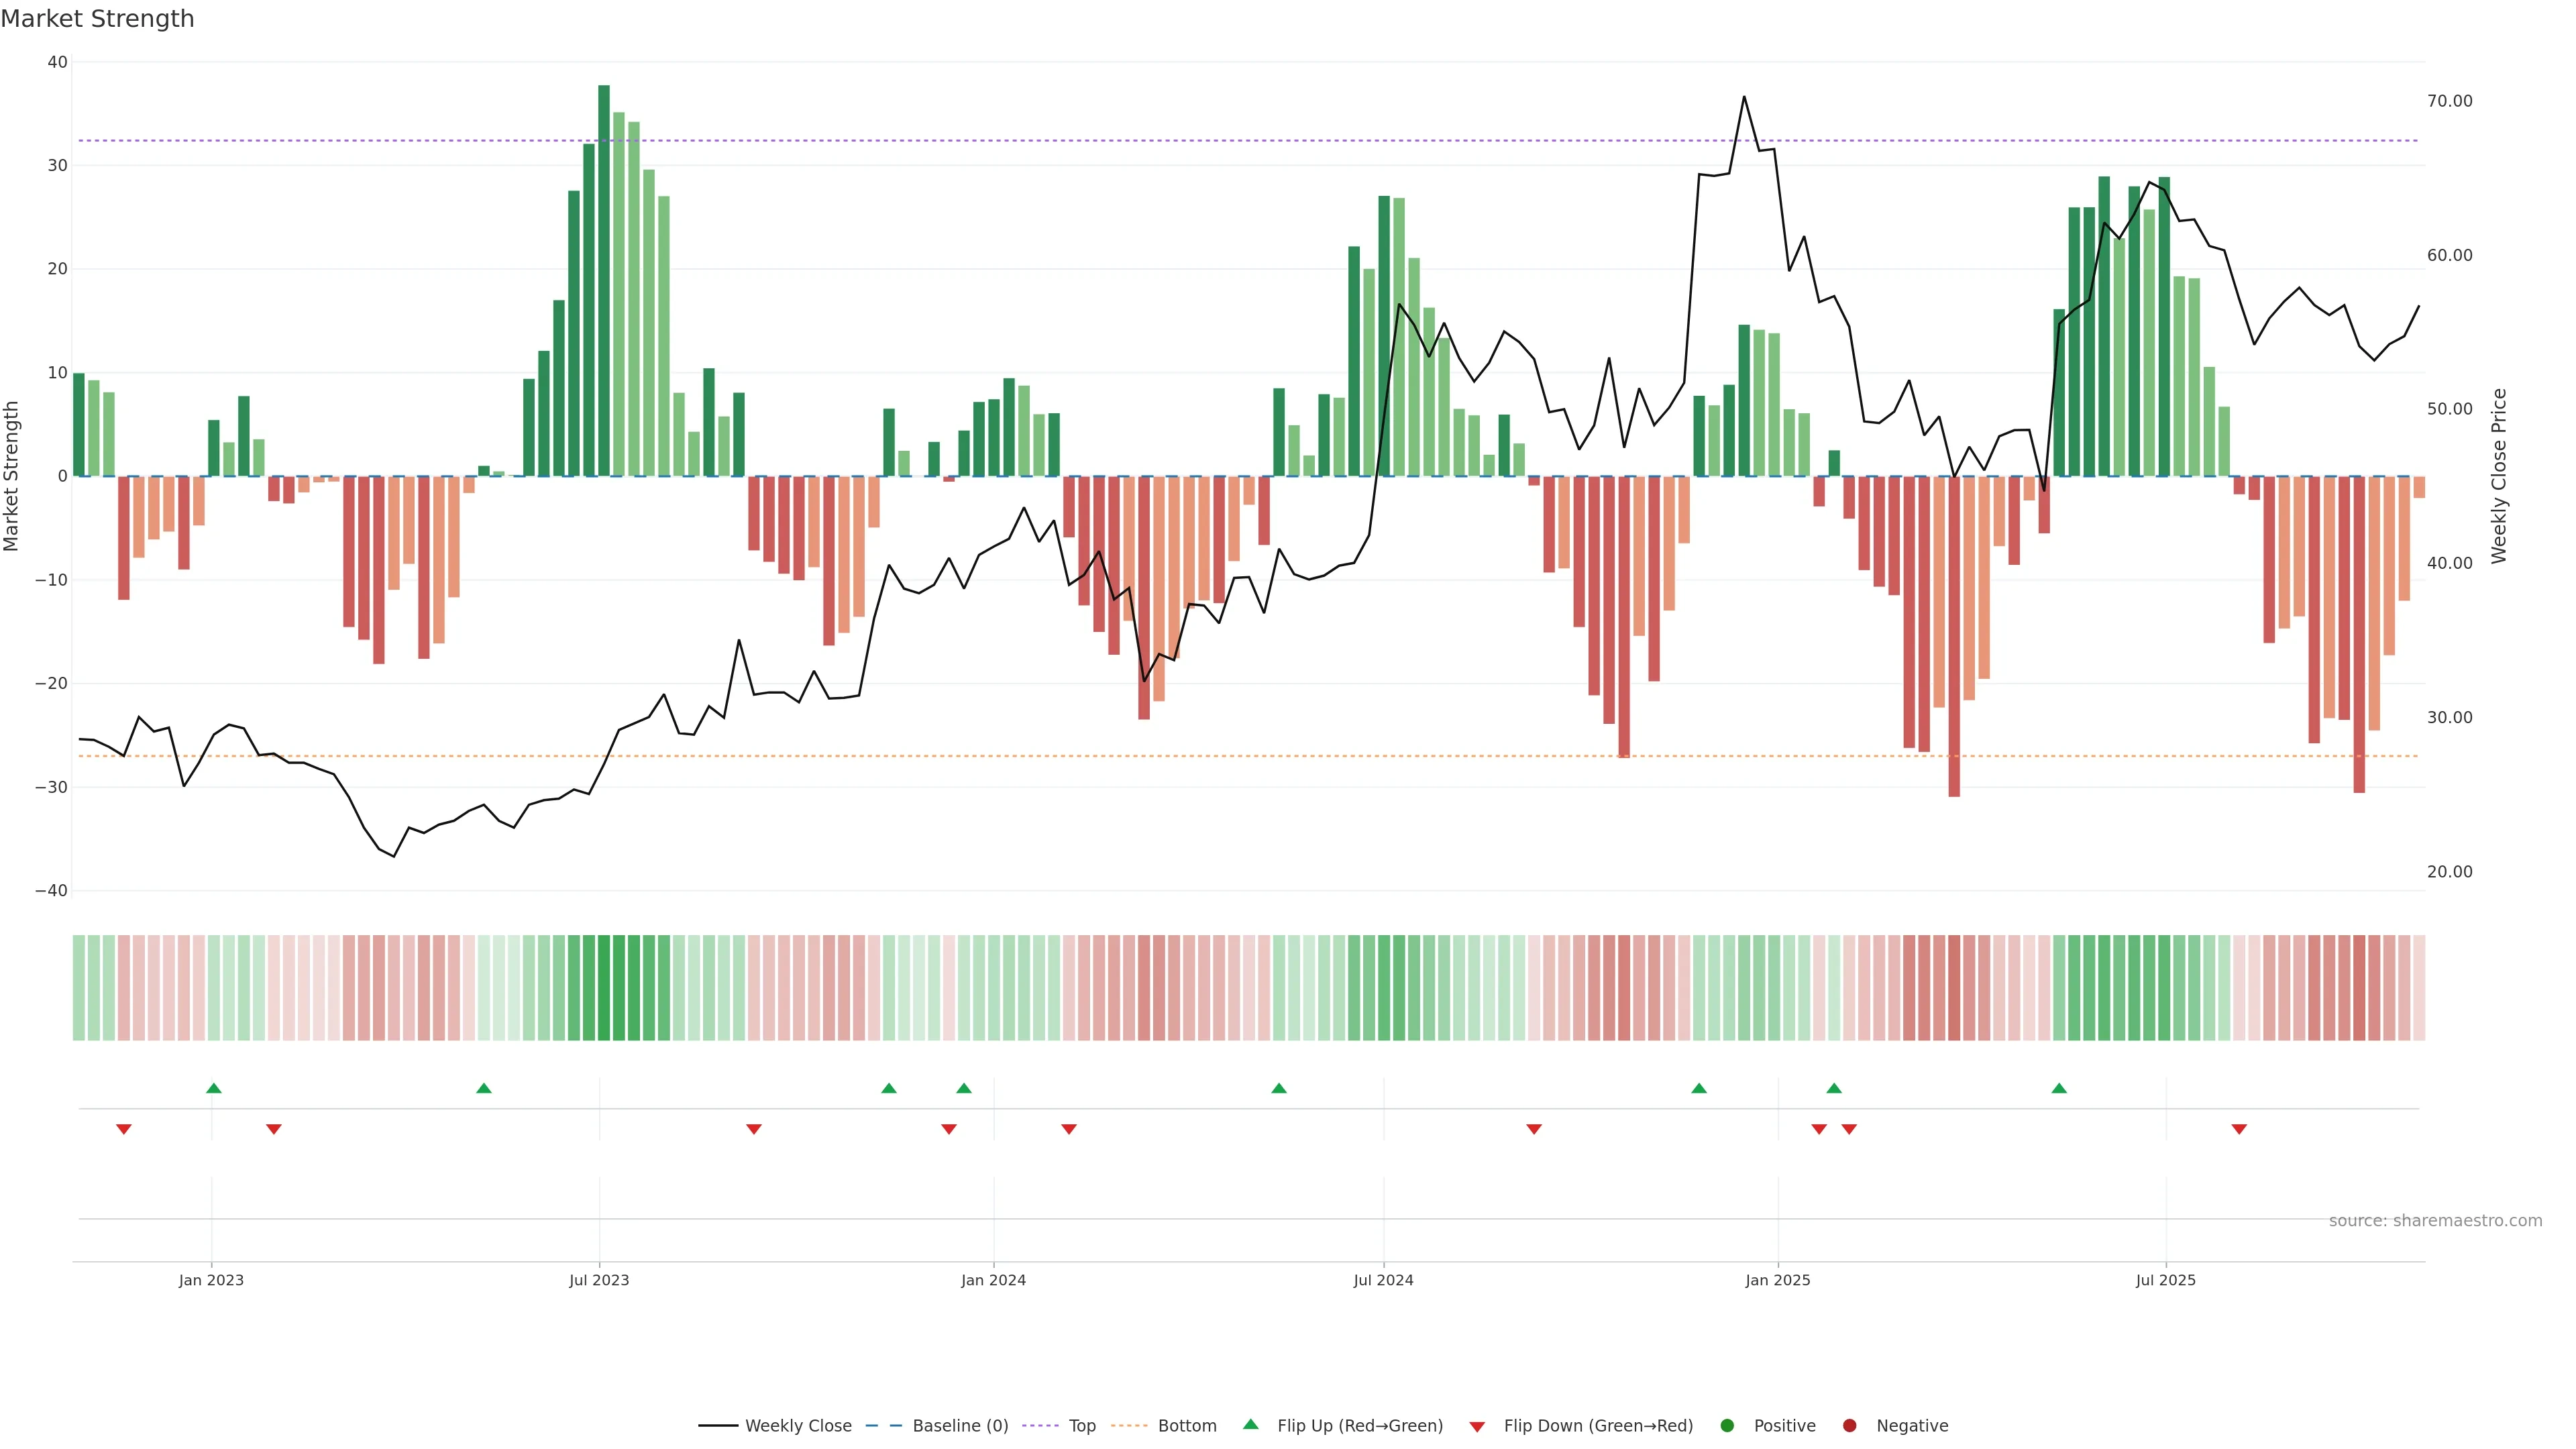Click the Market Strength chart title
The height and width of the screenshot is (1449, 2576).
[x=97, y=19]
